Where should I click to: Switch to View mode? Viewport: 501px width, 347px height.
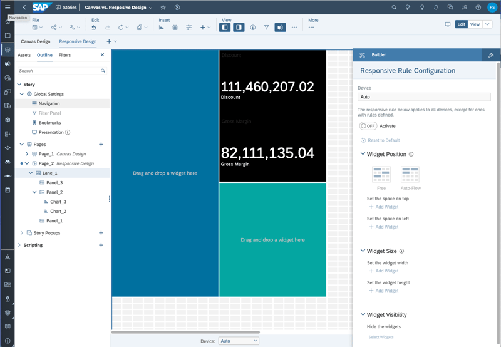475,24
